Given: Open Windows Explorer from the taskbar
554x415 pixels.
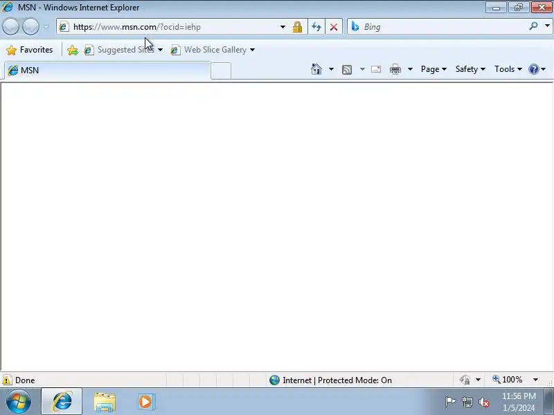Looking at the screenshot, I should pos(105,402).
